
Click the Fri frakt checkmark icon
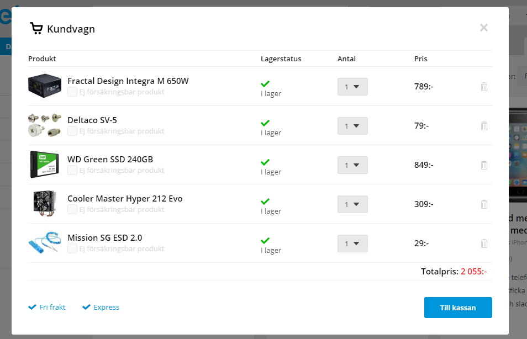(x=32, y=307)
